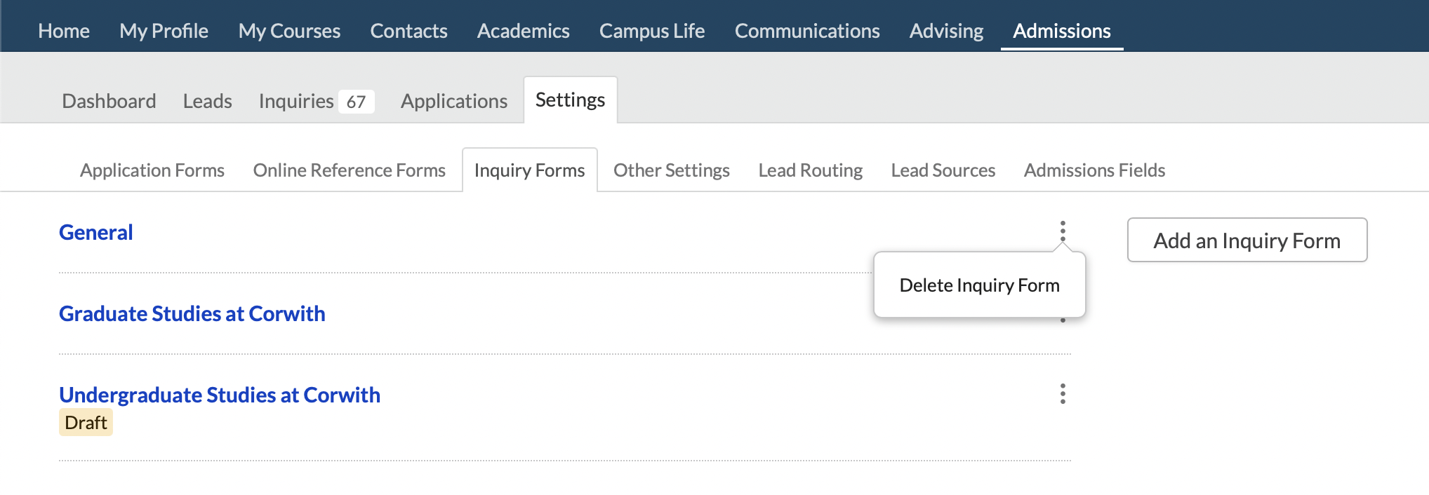Click the Add an Inquiry Form button

[x=1247, y=240]
